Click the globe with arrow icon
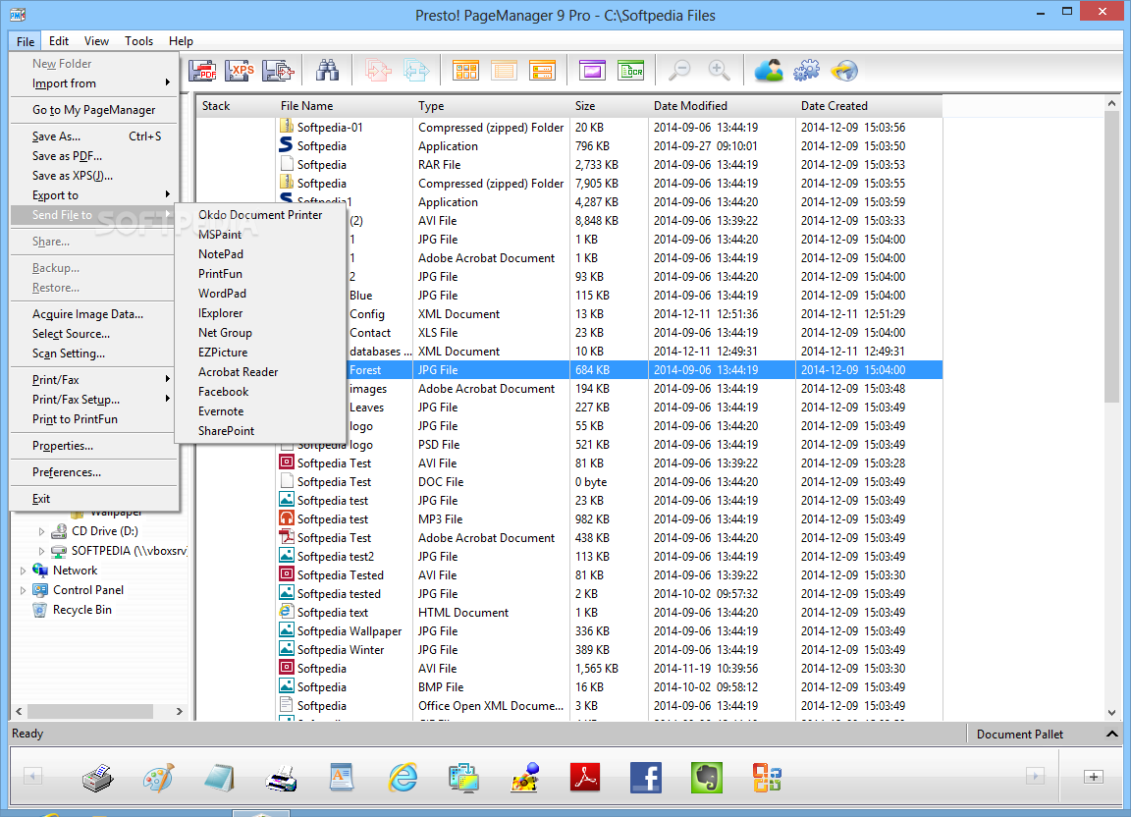 [844, 70]
